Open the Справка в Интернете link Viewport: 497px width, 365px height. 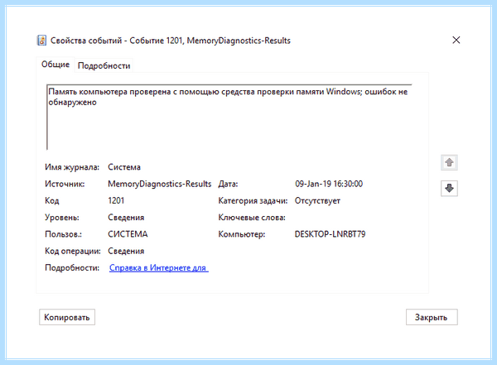159,267
